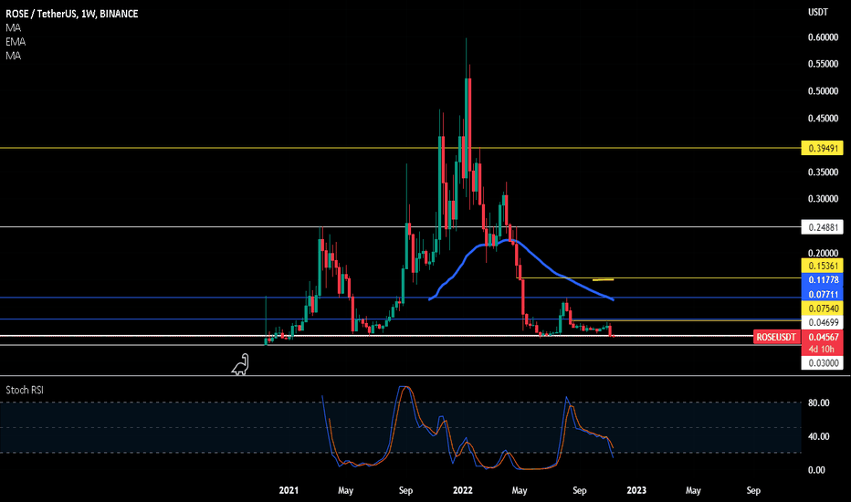This screenshot has height=502, width=851.
Task: Click the dinosaur icon on the chart
Action: pos(240,364)
